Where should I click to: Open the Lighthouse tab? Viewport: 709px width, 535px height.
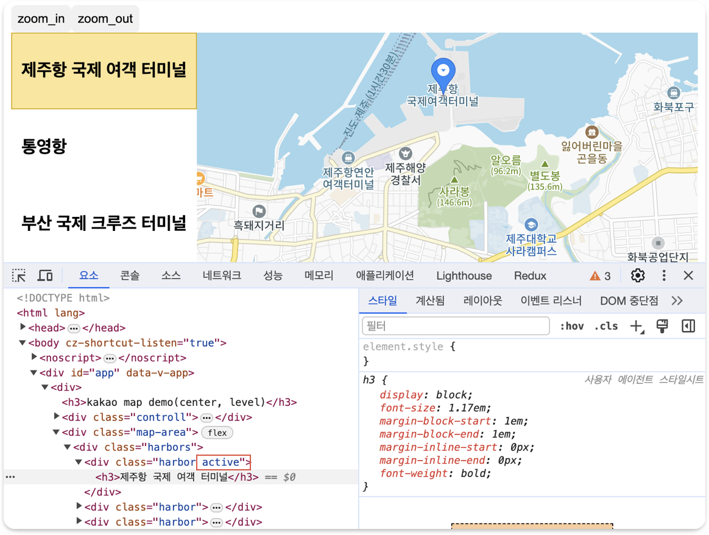[464, 275]
